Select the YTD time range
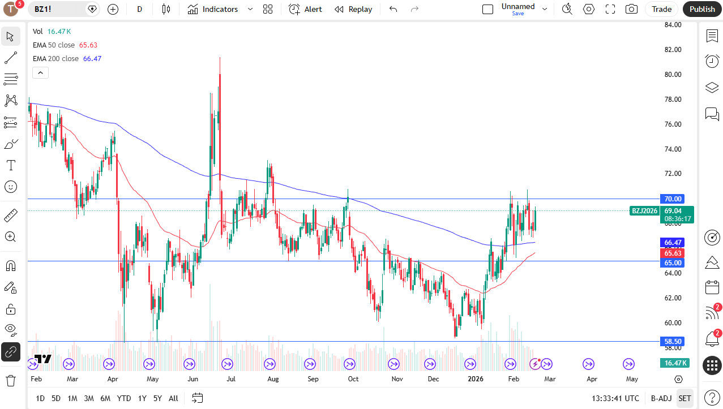The height and width of the screenshot is (409, 723). [x=124, y=398]
